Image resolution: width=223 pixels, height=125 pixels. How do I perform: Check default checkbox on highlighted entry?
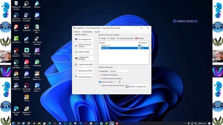139,48
